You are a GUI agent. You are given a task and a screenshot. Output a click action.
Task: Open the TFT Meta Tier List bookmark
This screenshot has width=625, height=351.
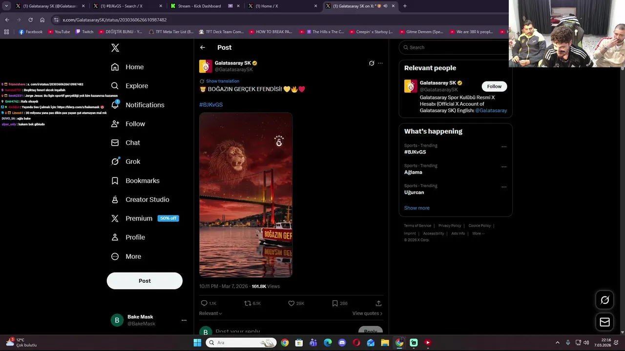(x=171, y=32)
